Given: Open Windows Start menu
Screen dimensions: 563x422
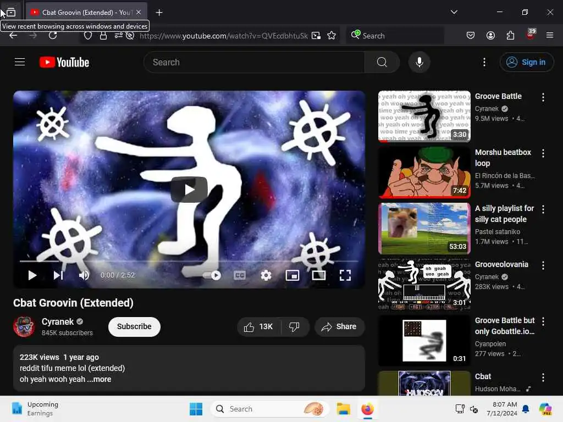Looking at the screenshot, I should coord(196,409).
